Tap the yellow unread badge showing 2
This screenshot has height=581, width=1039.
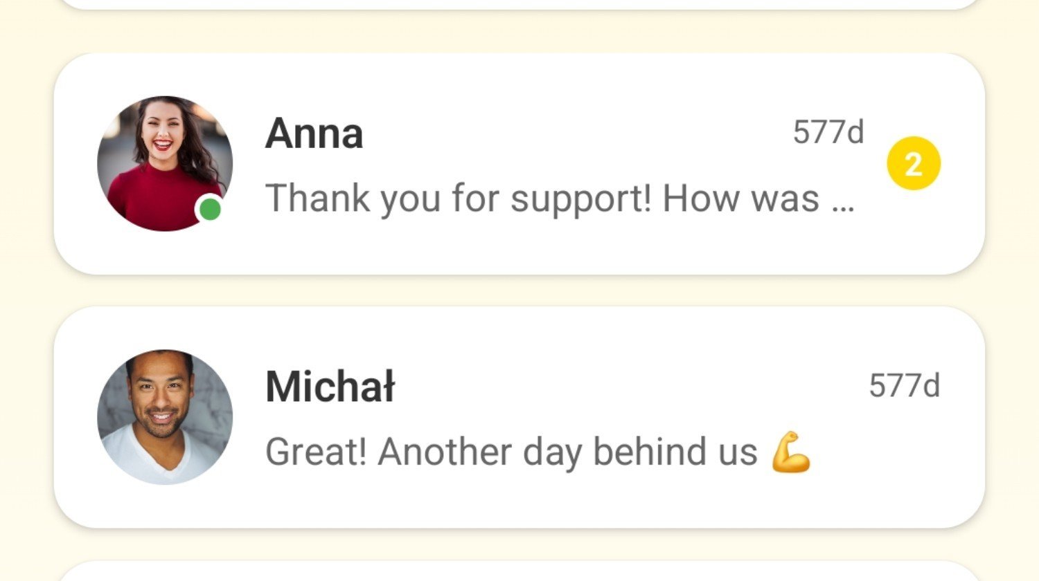click(914, 164)
